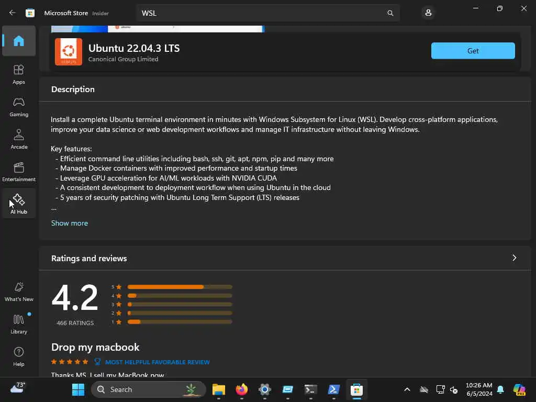Click the Description heading
Image resolution: width=536 pixels, height=402 pixels.
pos(73,89)
